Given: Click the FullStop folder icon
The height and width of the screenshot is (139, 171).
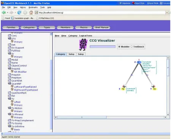Looking at the screenshot, I should pyautogui.click(x=9, y=50).
